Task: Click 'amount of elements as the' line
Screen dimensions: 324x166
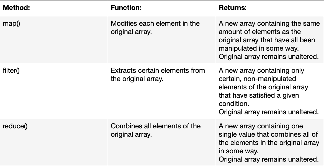Action: [260, 32]
